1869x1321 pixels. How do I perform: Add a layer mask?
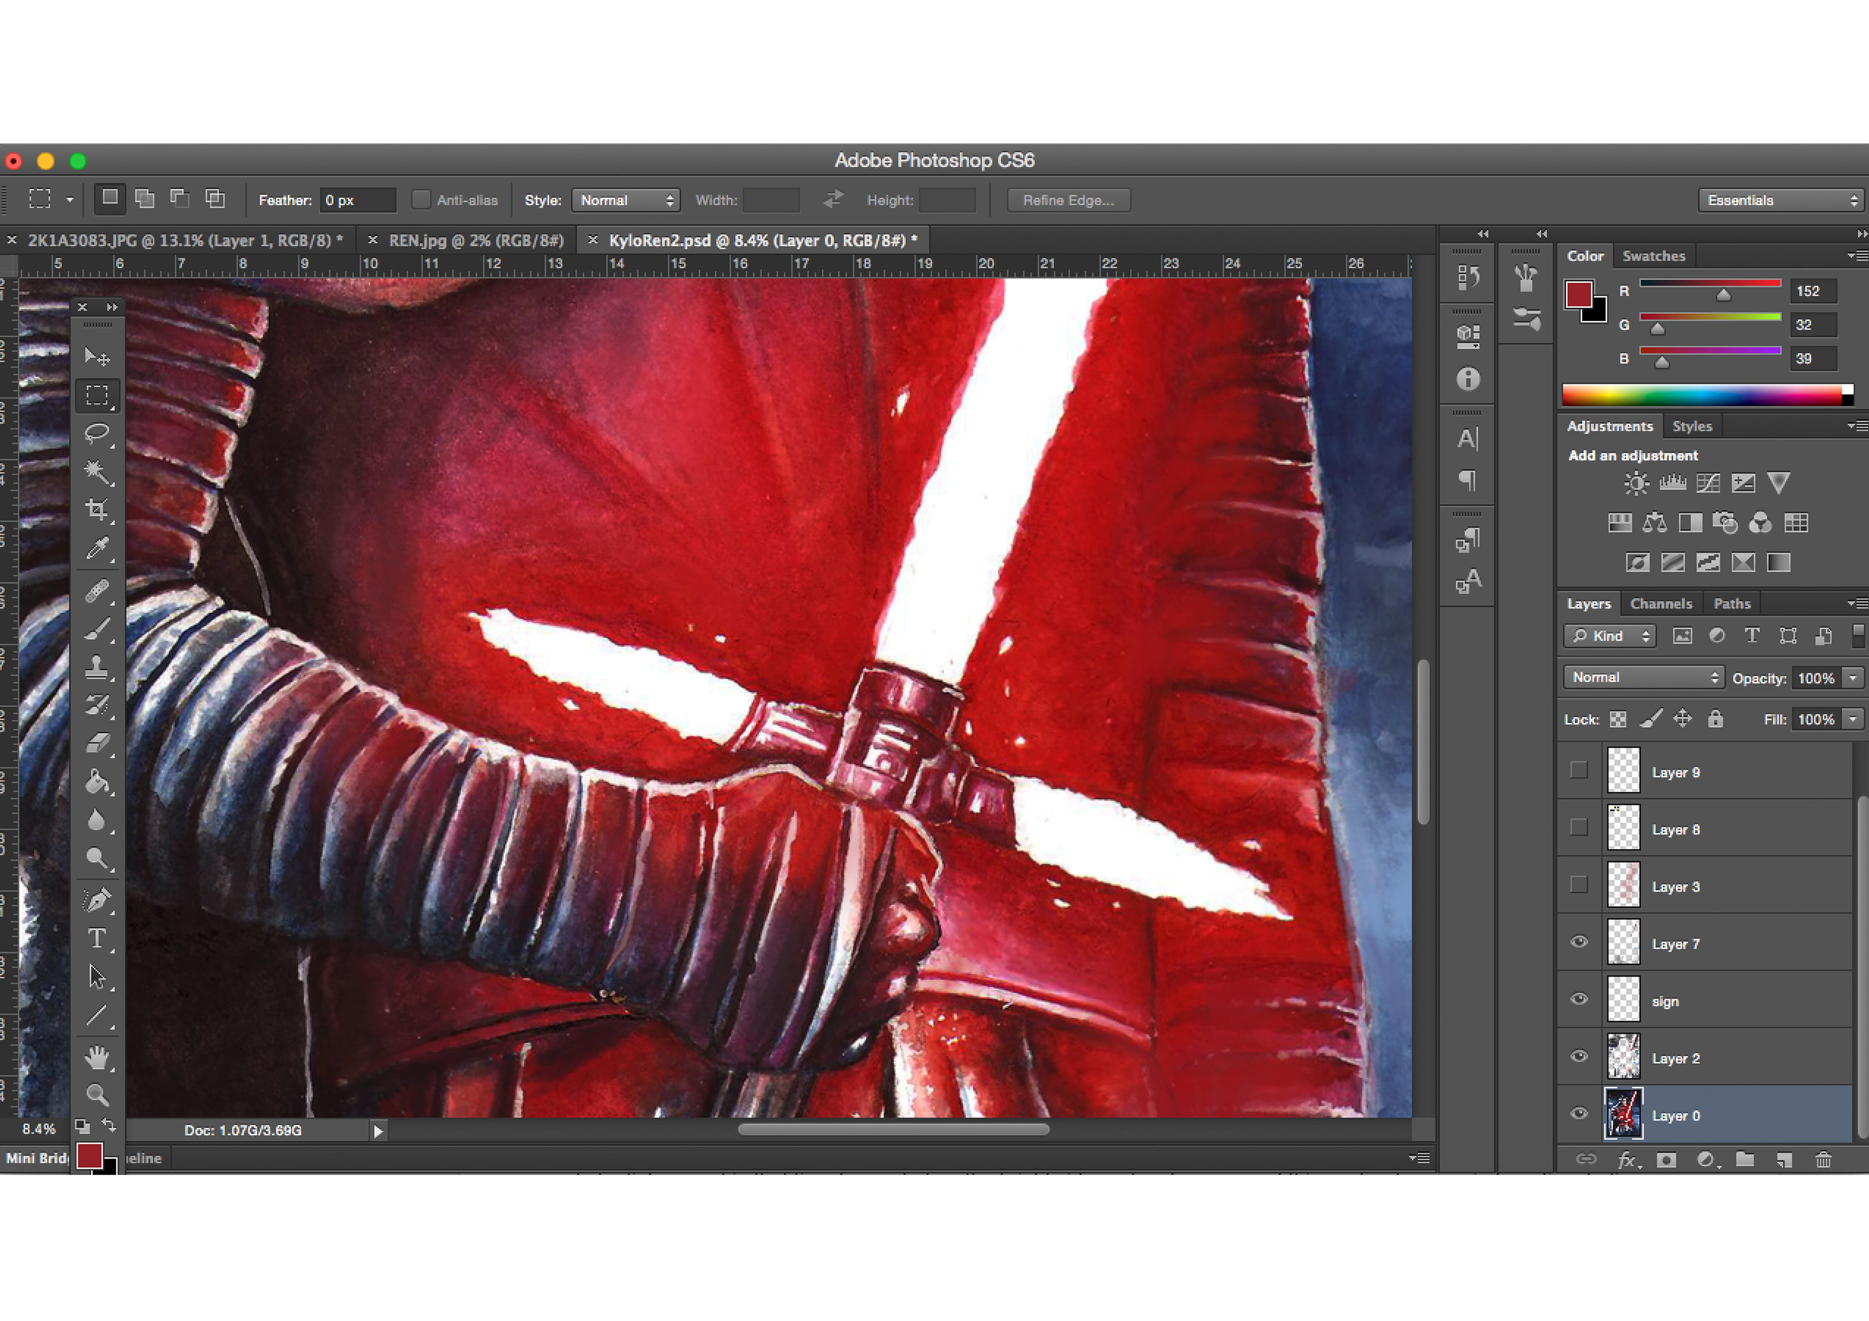1667,1160
